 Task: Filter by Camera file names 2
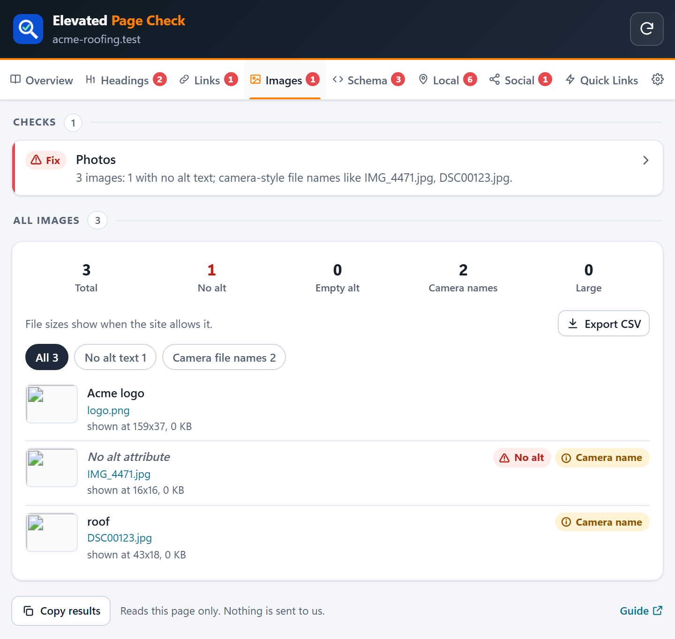coord(224,357)
